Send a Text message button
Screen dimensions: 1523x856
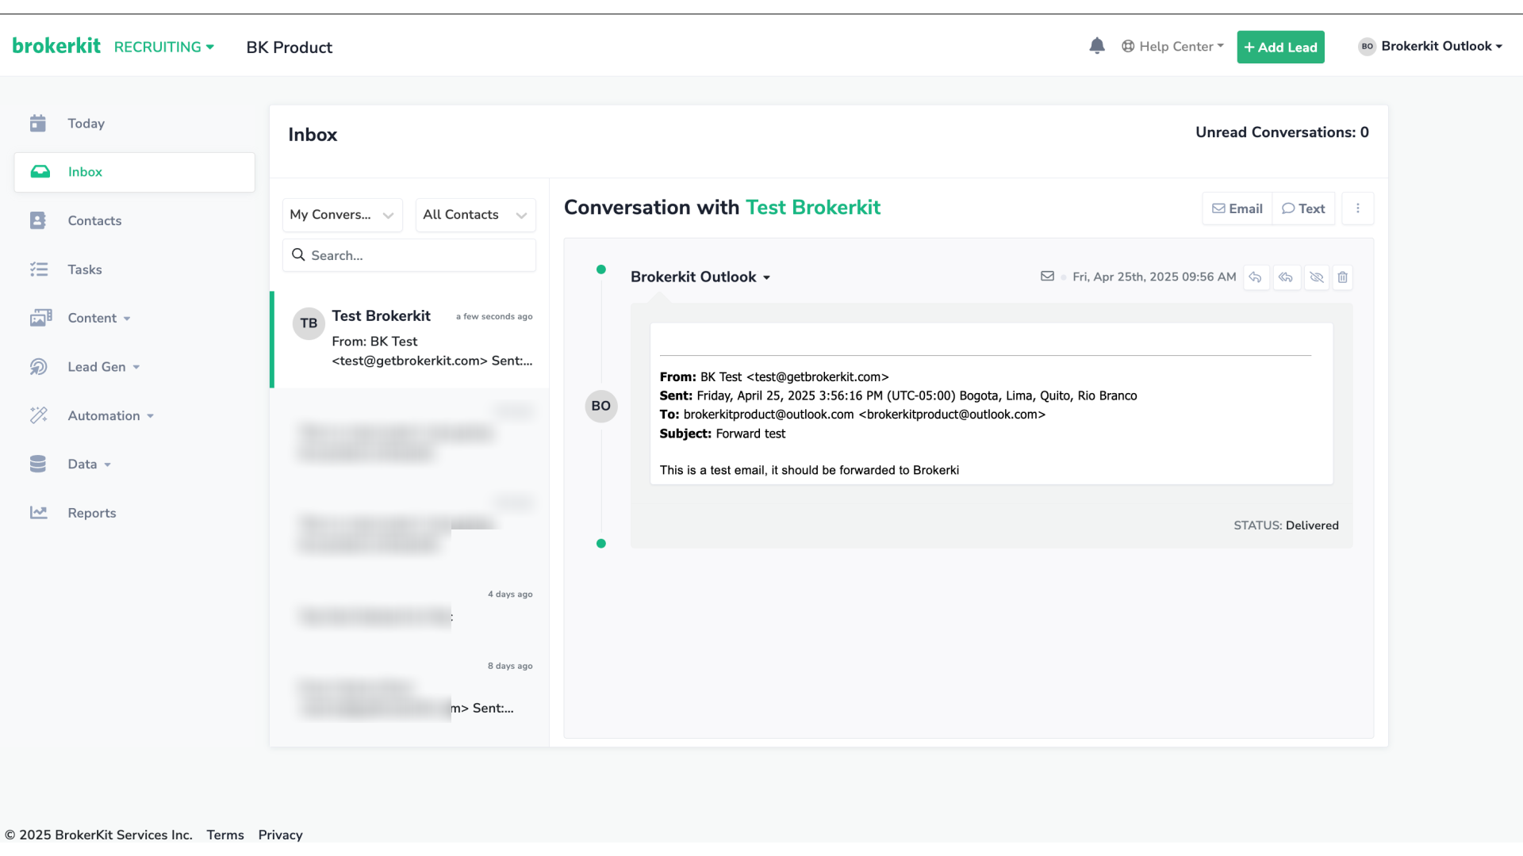tap(1303, 208)
